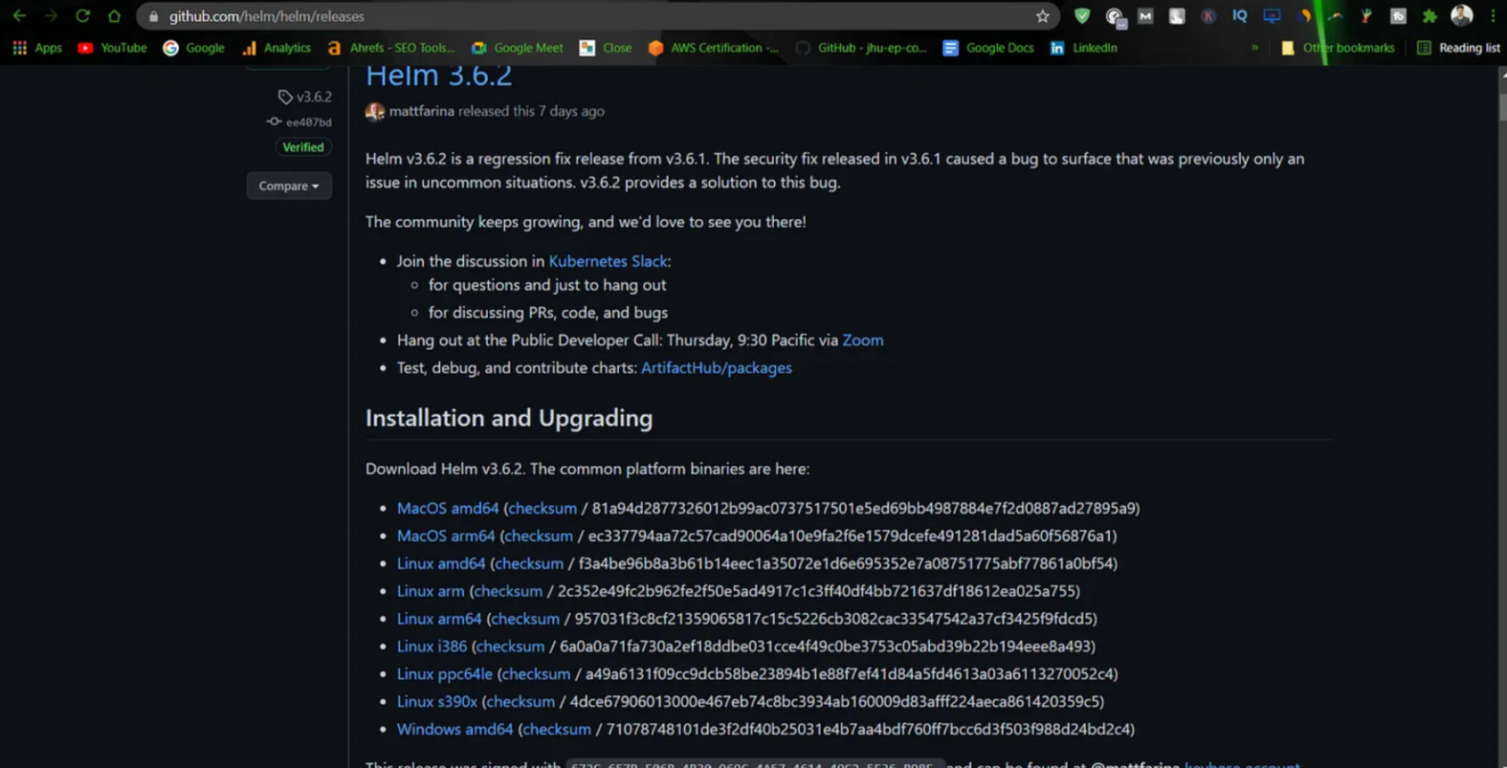The width and height of the screenshot is (1507, 768).
Task: Open the round K extension icon
Action: [1208, 16]
